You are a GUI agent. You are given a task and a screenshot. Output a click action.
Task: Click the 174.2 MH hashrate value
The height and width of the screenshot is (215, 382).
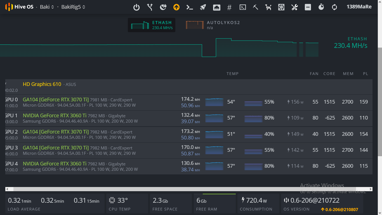click(190, 99)
